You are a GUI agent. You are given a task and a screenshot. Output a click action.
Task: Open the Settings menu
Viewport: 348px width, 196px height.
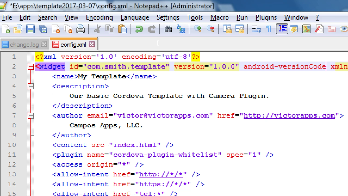[x=168, y=17]
